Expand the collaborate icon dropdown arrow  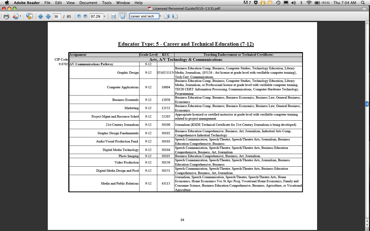click(21, 16)
